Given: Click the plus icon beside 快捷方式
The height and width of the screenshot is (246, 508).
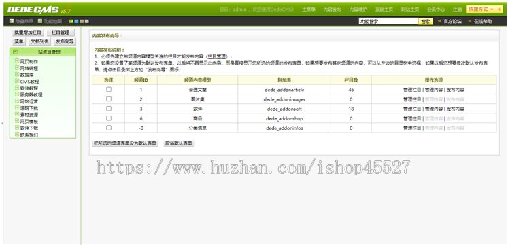Looking at the screenshot, I should point(499,9).
